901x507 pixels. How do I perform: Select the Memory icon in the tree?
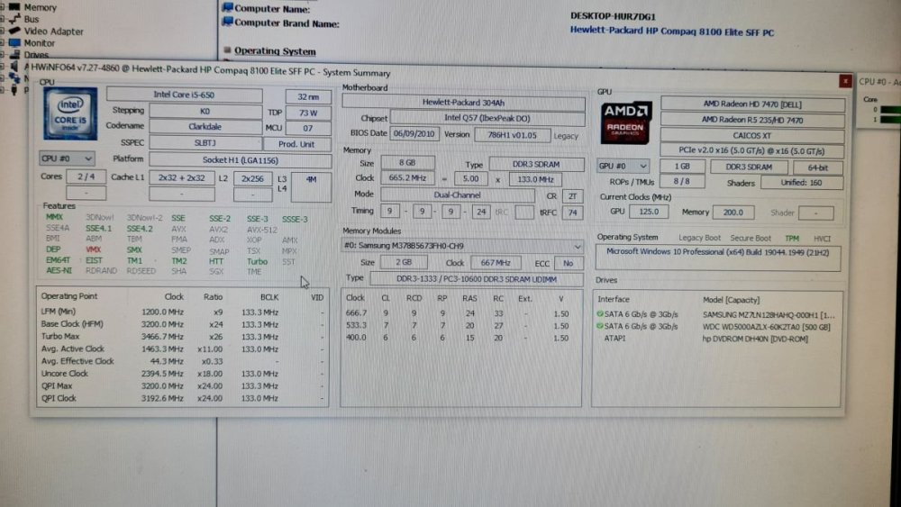[15, 7]
